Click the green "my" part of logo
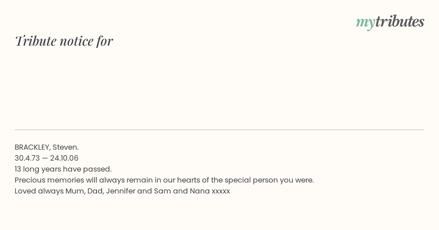 [x=365, y=23]
